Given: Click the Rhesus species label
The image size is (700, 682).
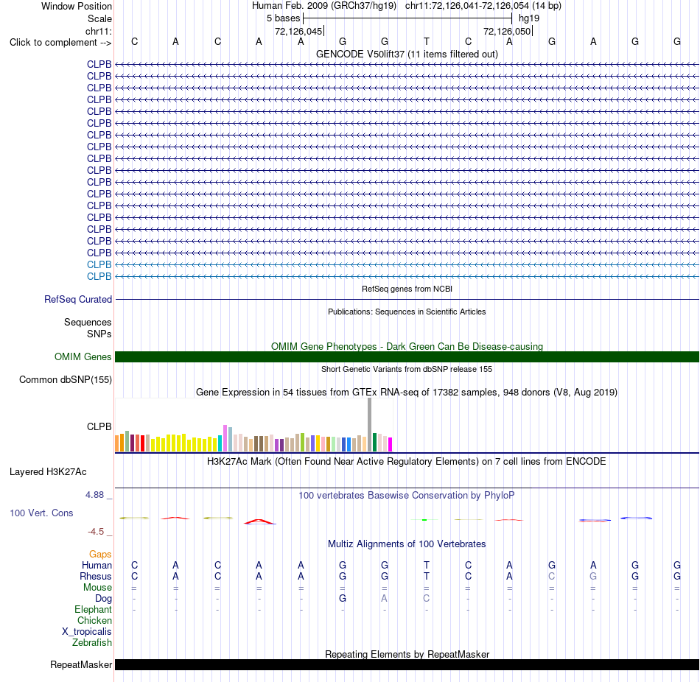Looking at the screenshot, I should (x=96, y=577).
